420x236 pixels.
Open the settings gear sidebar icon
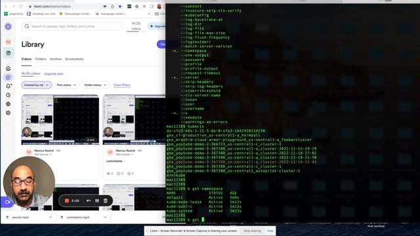(9, 113)
